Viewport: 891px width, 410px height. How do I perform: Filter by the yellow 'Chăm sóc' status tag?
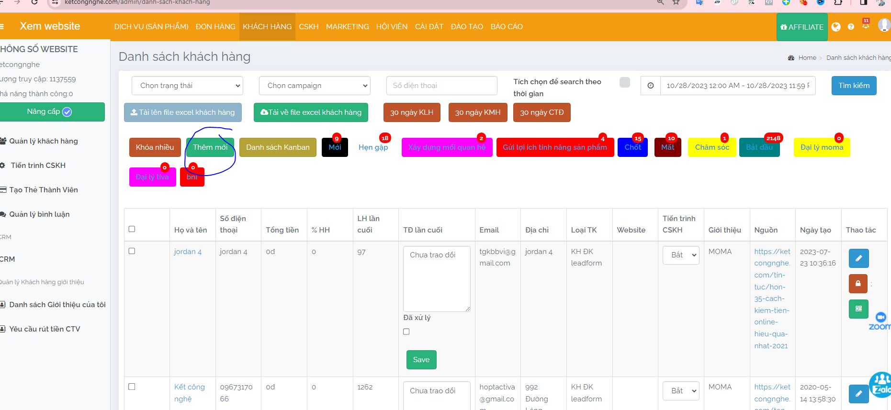pos(711,147)
